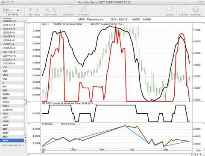Select VXX in the symbol list

(12, 79)
